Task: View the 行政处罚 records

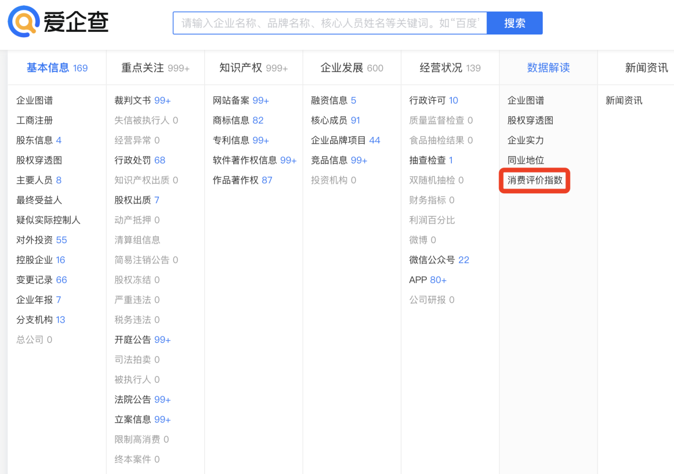Action: 139,160
